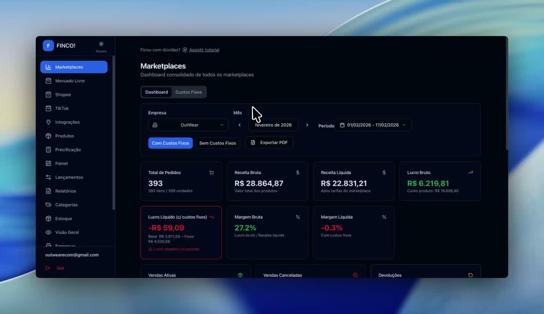
Task: Click the Shopee bag icon
Action: pos(48,94)
